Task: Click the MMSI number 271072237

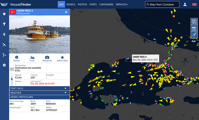Action: (51, 110)
